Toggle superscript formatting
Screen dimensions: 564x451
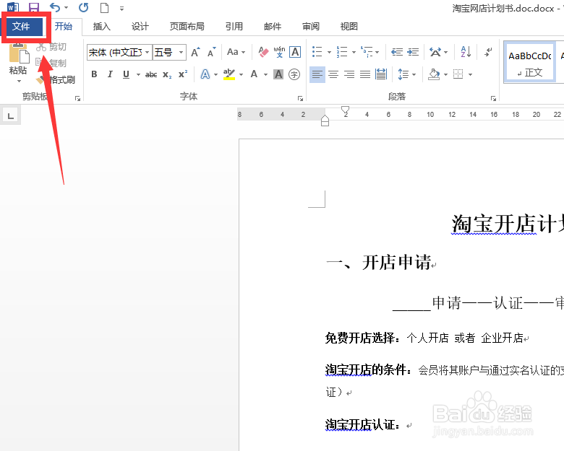(x=183, y=74)
